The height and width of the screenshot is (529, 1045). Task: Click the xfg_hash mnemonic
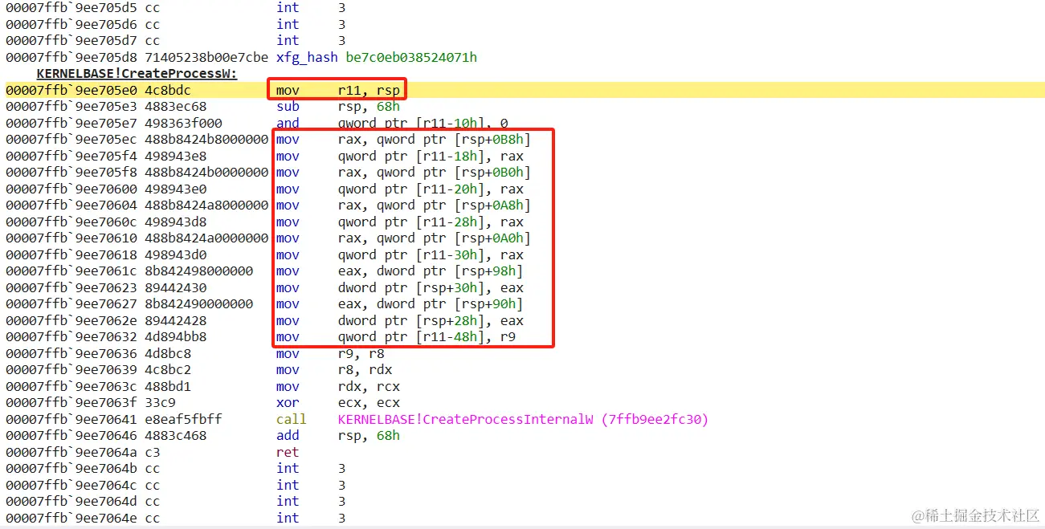(307, 57)
